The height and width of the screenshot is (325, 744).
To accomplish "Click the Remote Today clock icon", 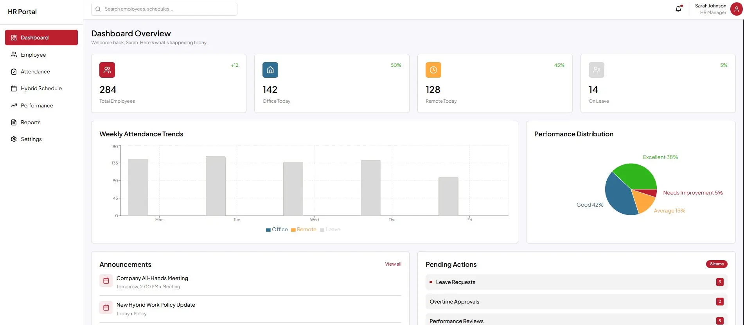I will point(433,70).
